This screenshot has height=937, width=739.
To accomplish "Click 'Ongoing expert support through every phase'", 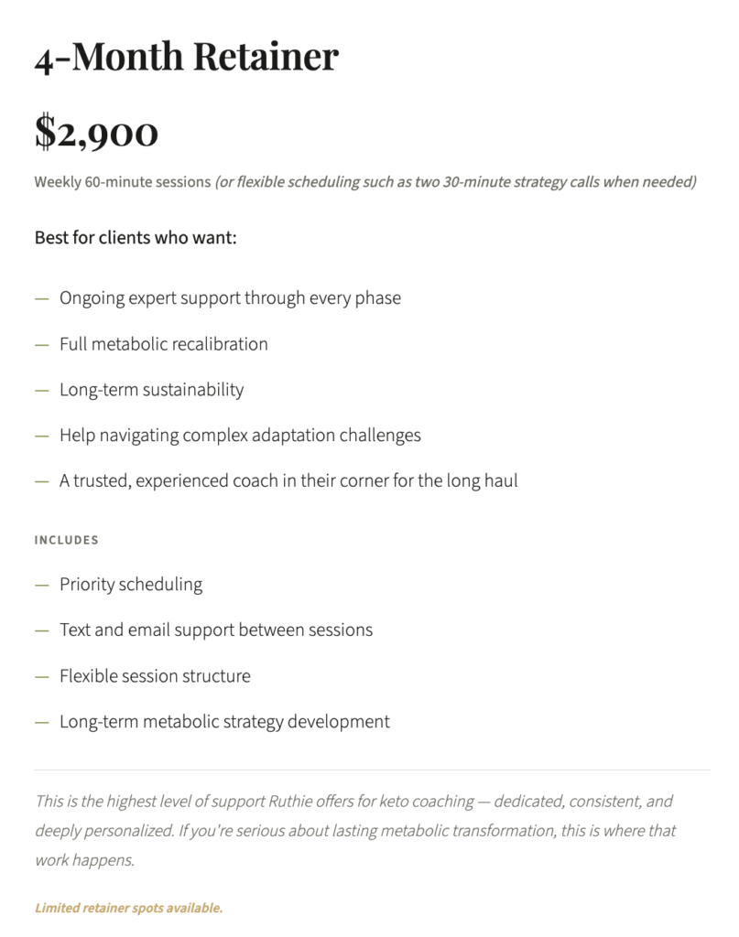I will tap(230, 298).
